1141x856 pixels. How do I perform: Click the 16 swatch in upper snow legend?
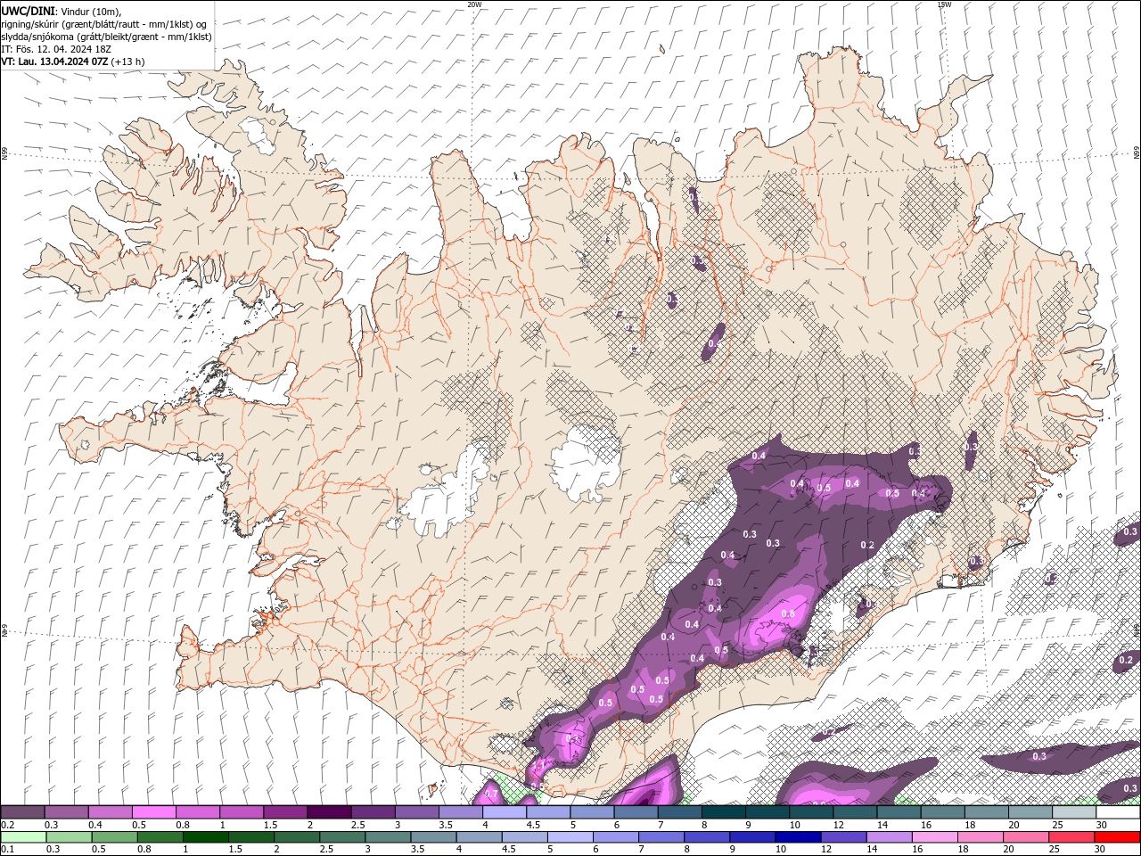[941, 812]
